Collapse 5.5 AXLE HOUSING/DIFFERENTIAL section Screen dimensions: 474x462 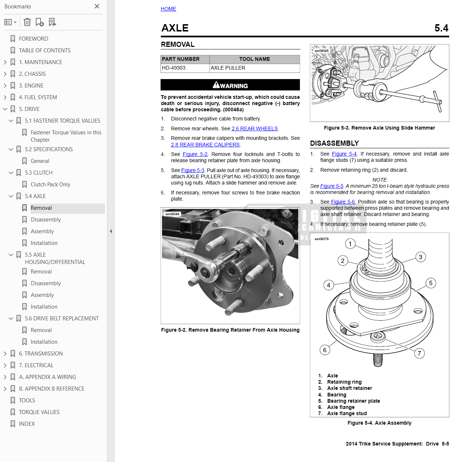[11, 255]
